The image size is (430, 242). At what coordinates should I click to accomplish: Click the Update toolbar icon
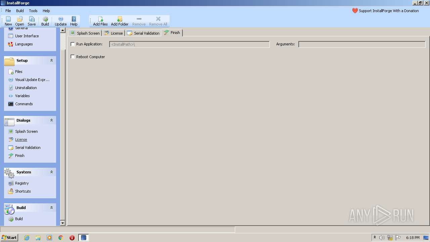pos(60,21)
